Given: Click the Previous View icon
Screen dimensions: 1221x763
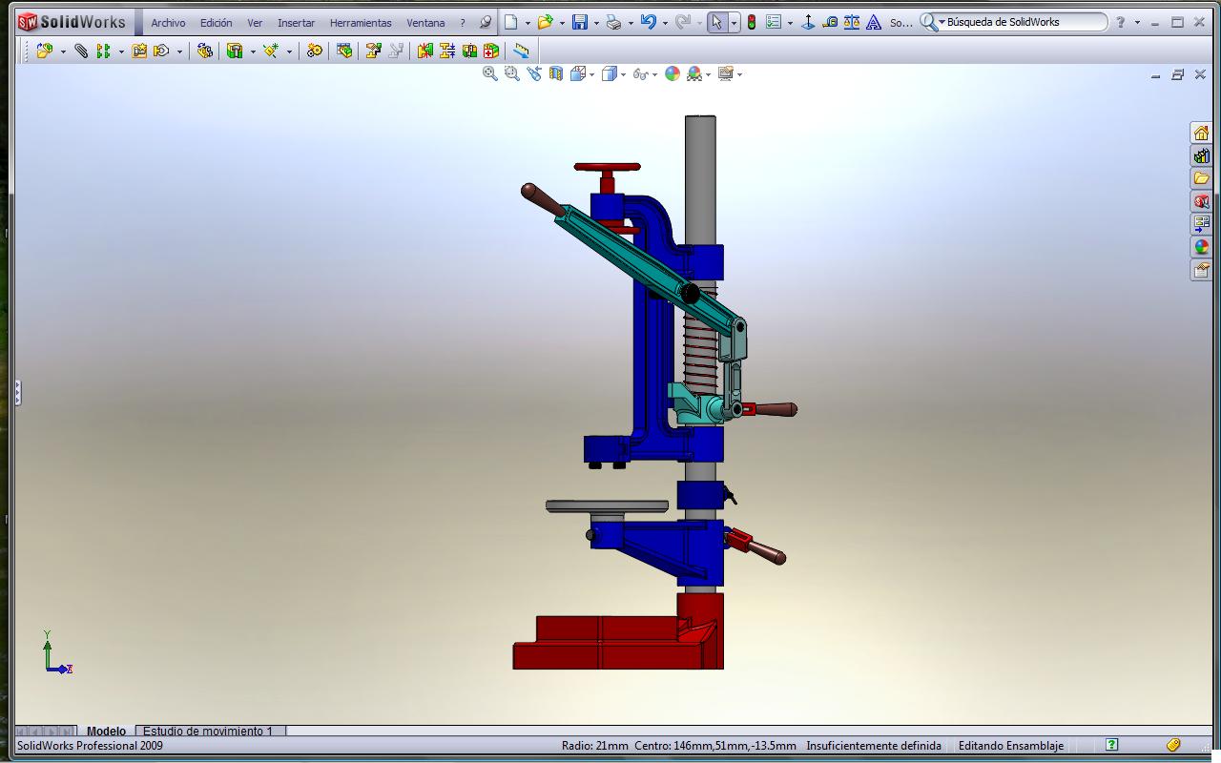Looking at the screenshot, I should click(534, 73).
